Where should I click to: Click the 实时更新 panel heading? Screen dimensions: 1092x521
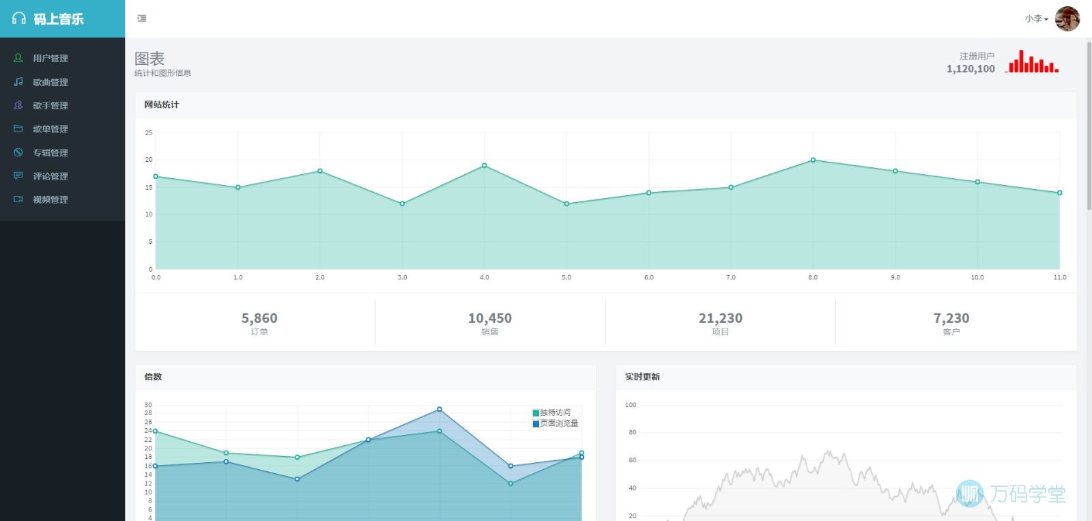tap(642, 376)
